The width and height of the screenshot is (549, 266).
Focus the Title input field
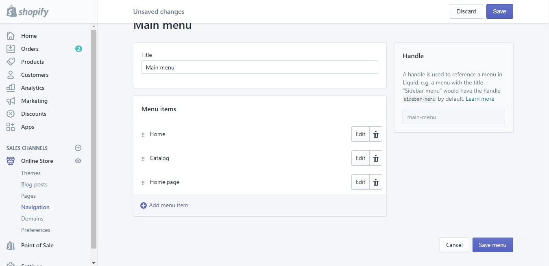point(259,67)
